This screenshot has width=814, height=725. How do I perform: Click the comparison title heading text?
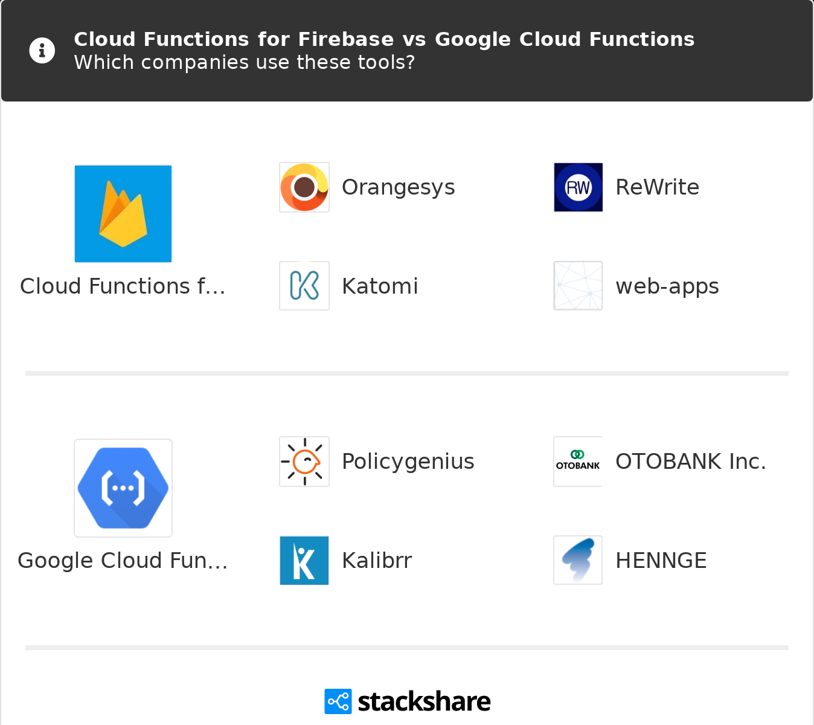pyautogui.click(x=384, y=39)
